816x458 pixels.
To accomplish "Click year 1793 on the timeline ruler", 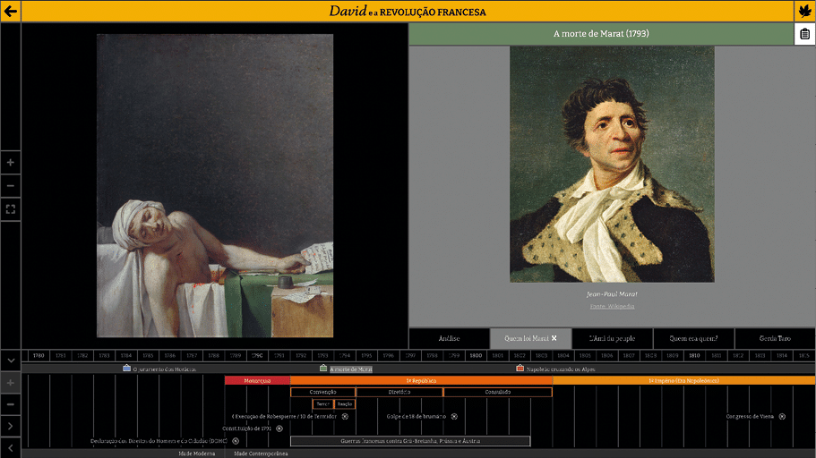I will (322, 356).
